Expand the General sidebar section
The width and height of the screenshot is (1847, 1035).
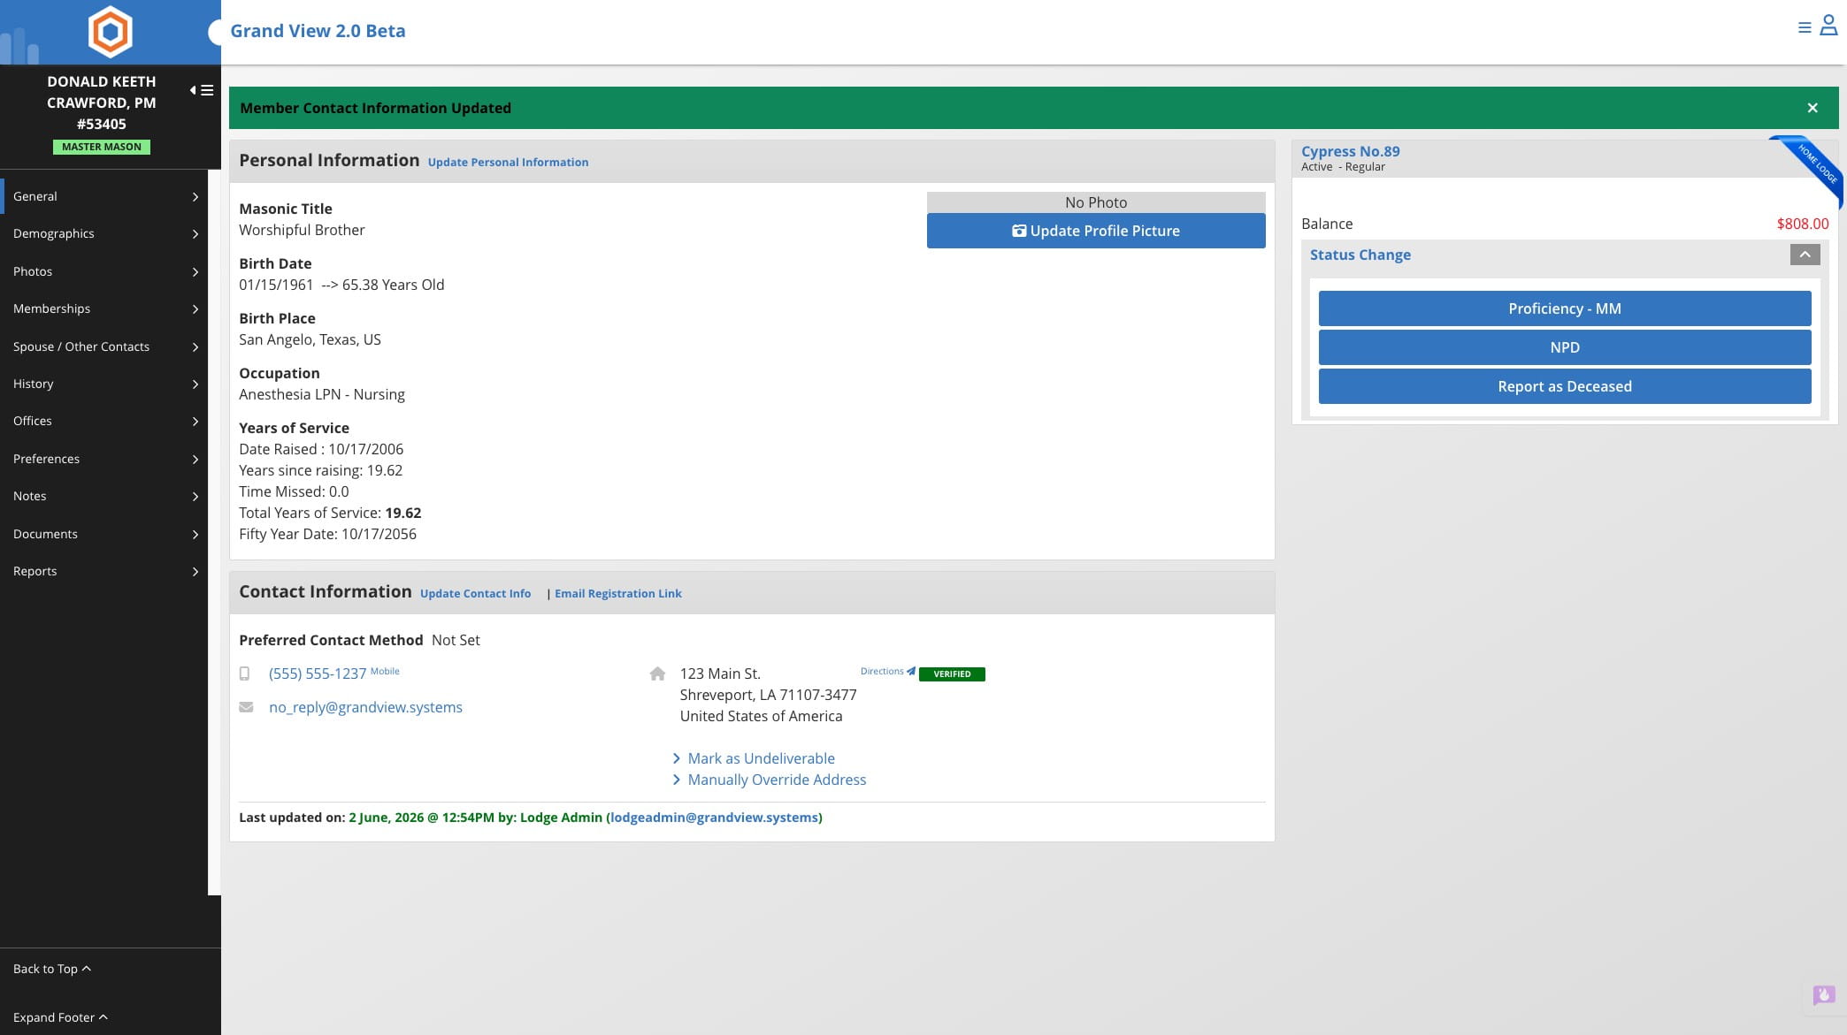coord(103,196)
